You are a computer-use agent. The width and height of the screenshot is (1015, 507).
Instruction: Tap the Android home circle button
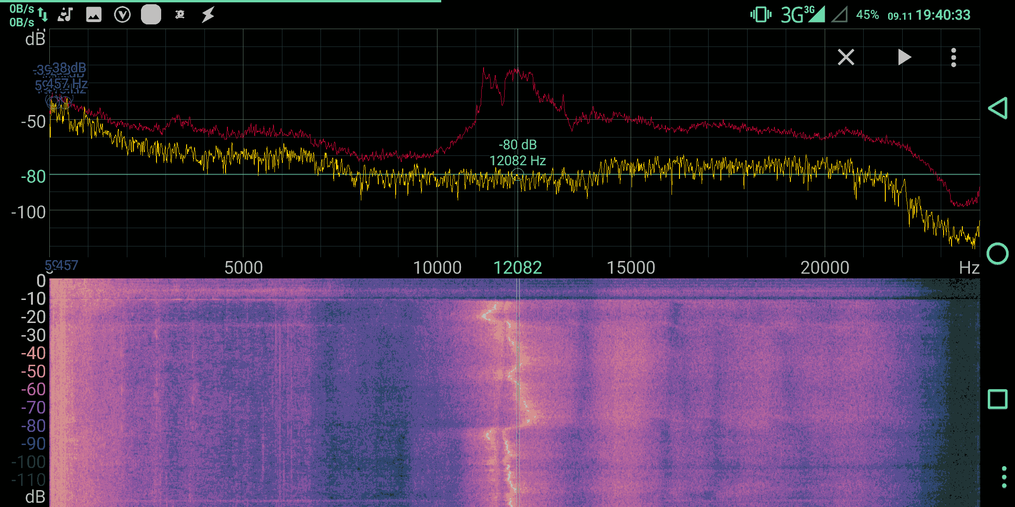coord(998,254)
